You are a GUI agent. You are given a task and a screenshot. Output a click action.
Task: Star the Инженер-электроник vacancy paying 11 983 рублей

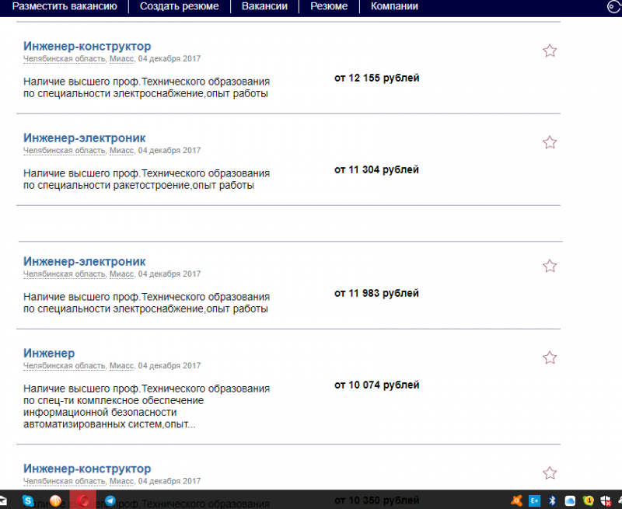pos(550,266)
